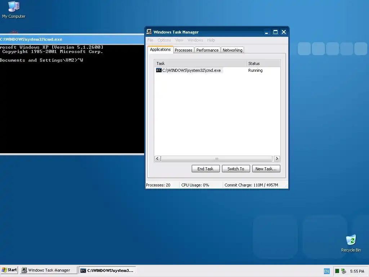Click the cmd.exe window title bar
Image resolution: width=369 pixels, height=277 pixels.
pyautogui.click(x=72, y=39)
